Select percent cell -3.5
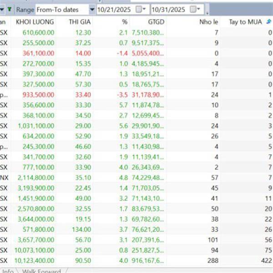 pos(122,95)
